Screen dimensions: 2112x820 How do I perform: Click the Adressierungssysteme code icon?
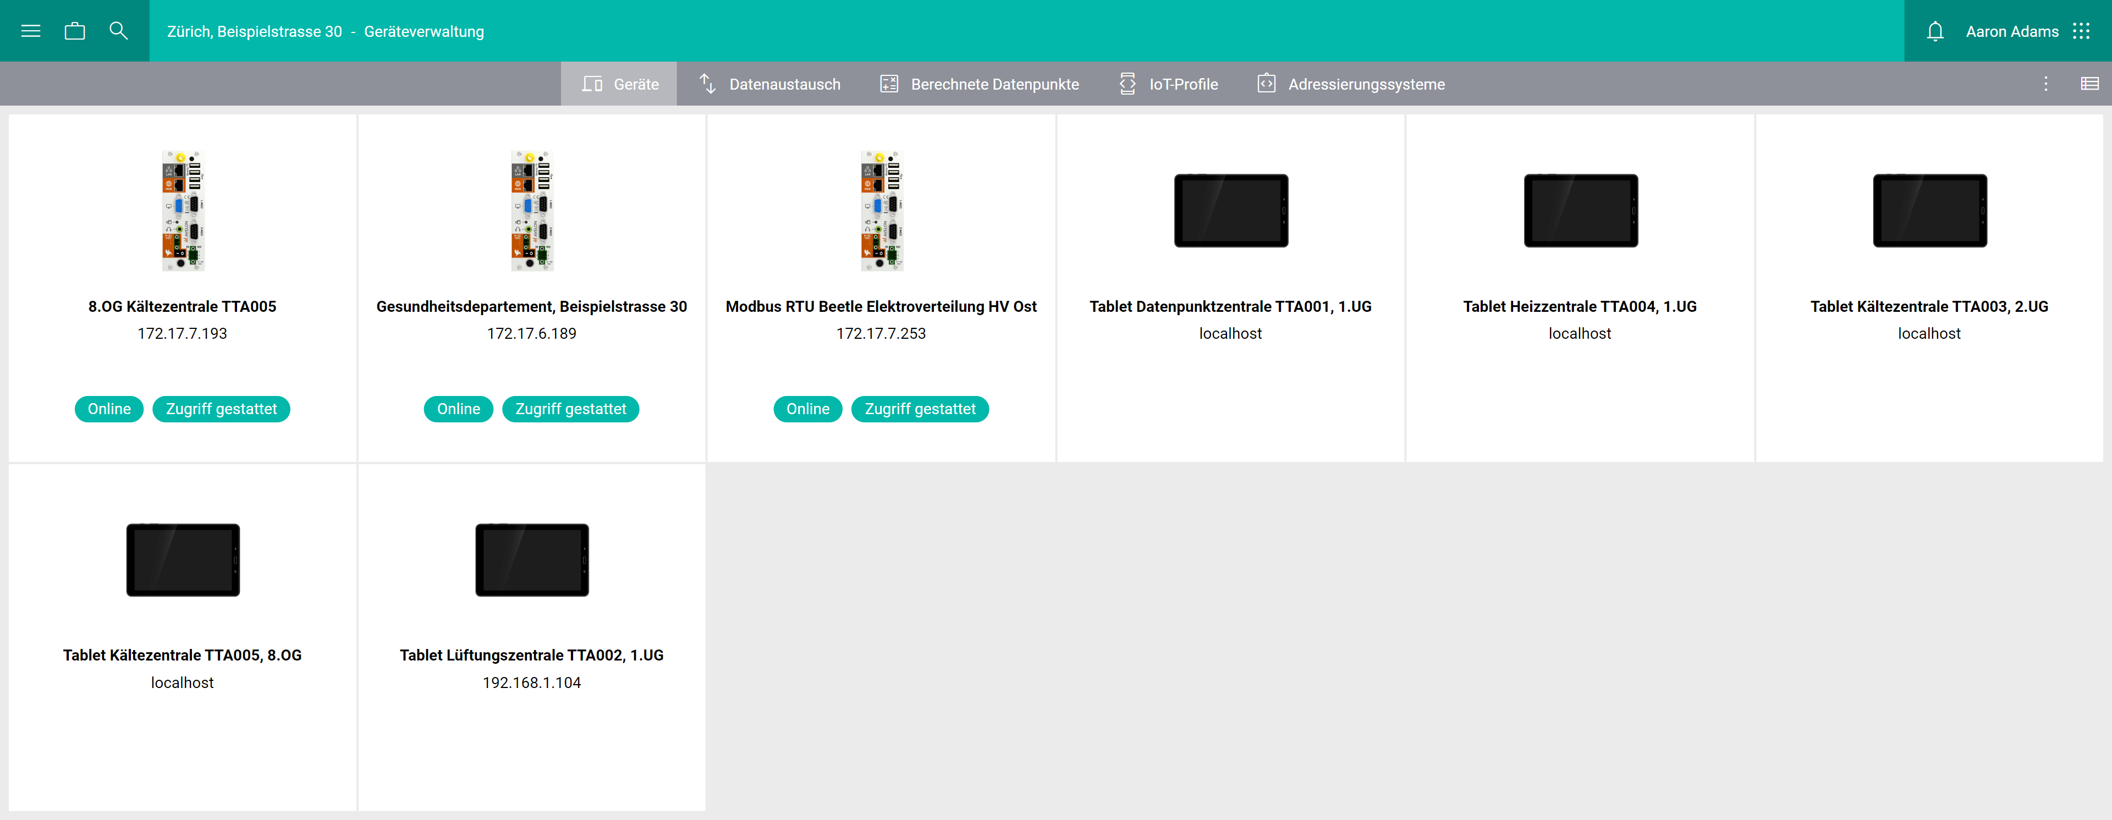tap(1266, 84)
